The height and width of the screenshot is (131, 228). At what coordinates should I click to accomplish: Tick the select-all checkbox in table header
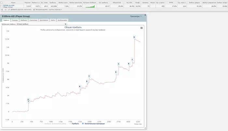coord(2,3)
